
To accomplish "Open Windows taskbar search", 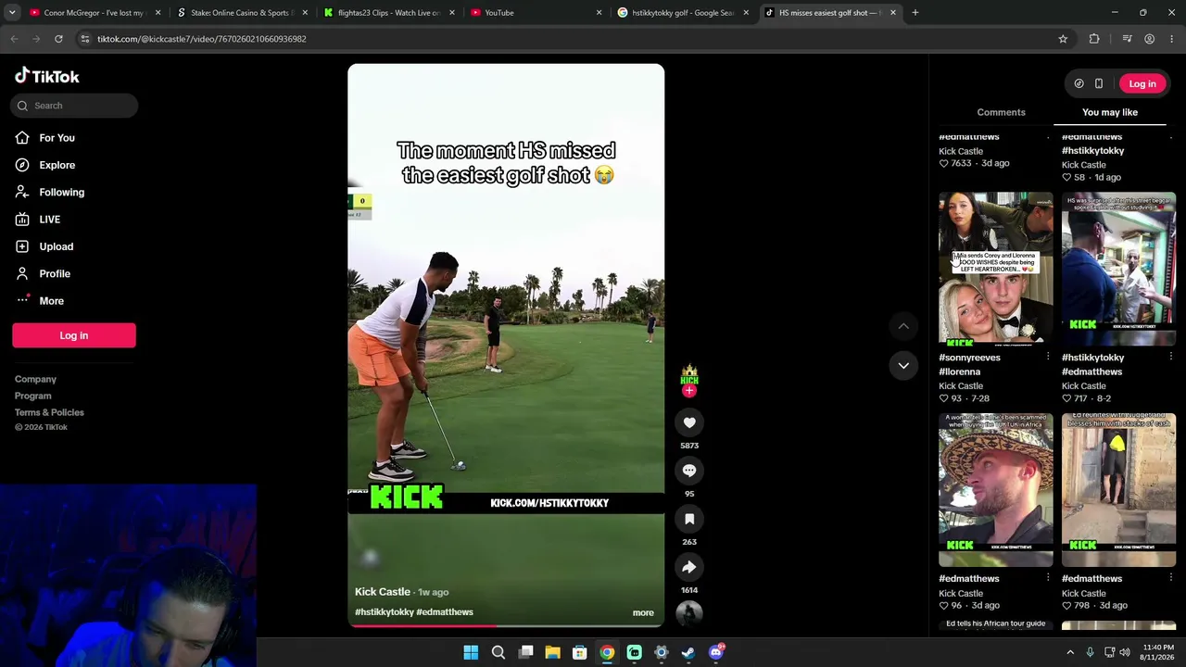I will click(x=498, y=652).
